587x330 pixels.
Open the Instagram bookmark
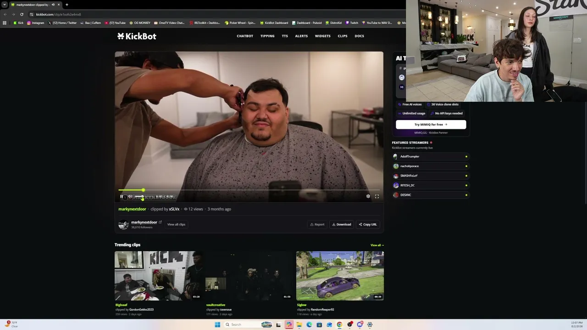36,23
